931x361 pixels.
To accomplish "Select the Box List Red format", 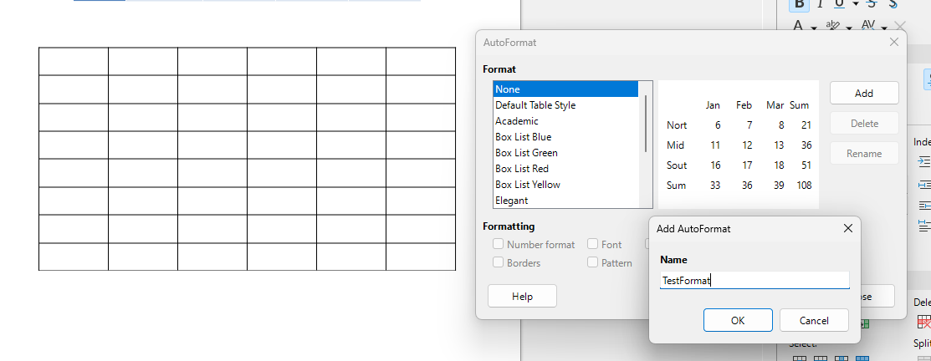I will 565,169.
